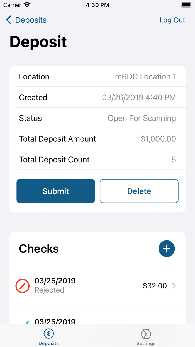
Task: Submit the deposit
Action: pos(56,191)
